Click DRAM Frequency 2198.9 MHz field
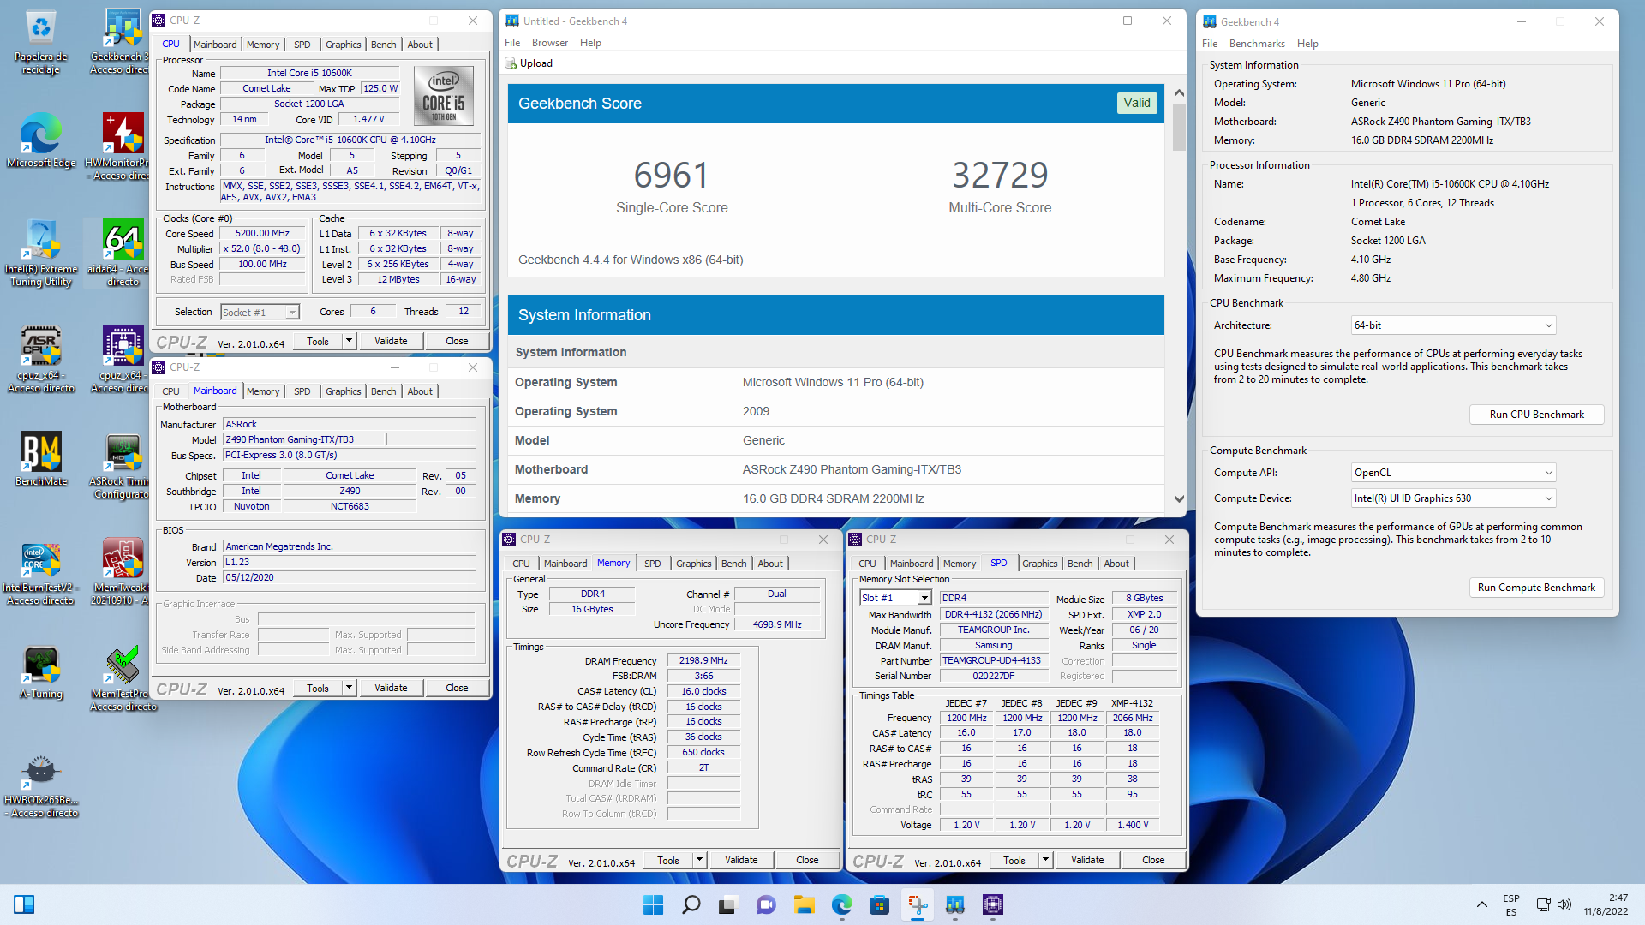 point(703,661)
